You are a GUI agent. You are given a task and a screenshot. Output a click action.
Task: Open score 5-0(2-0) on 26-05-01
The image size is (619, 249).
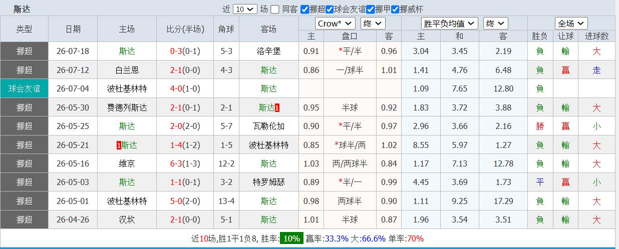tap(185, 201)
